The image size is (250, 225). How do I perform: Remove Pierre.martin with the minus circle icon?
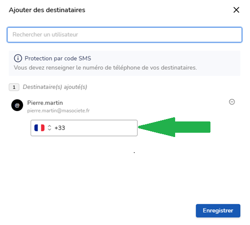232,102
